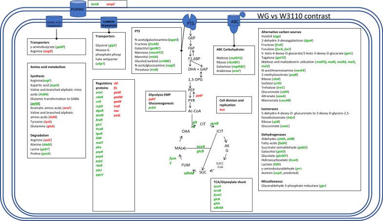Click gabP in the γ-aminobutyrate transporter row
This screenshot has width=383, height=221.
(60, 47)
